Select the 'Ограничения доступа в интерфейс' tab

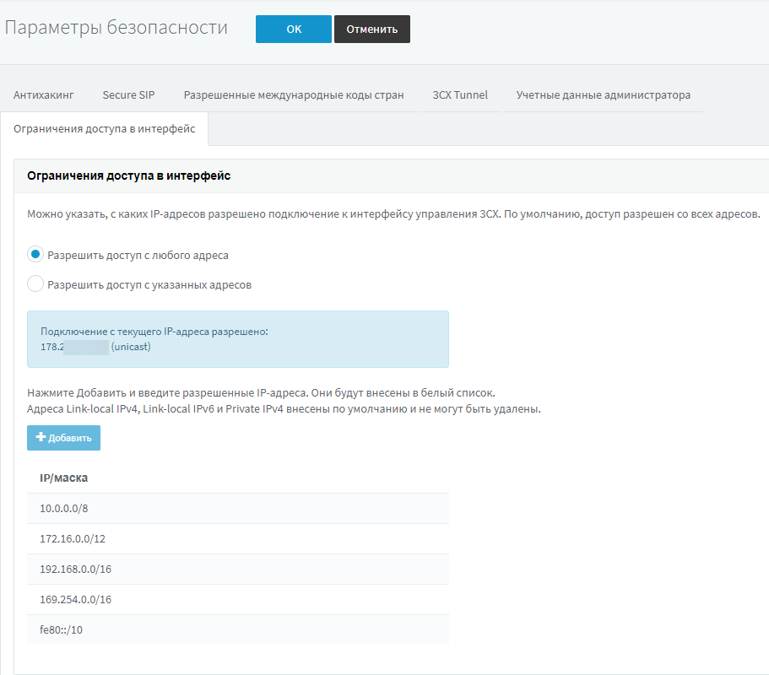tap(105, 129)
